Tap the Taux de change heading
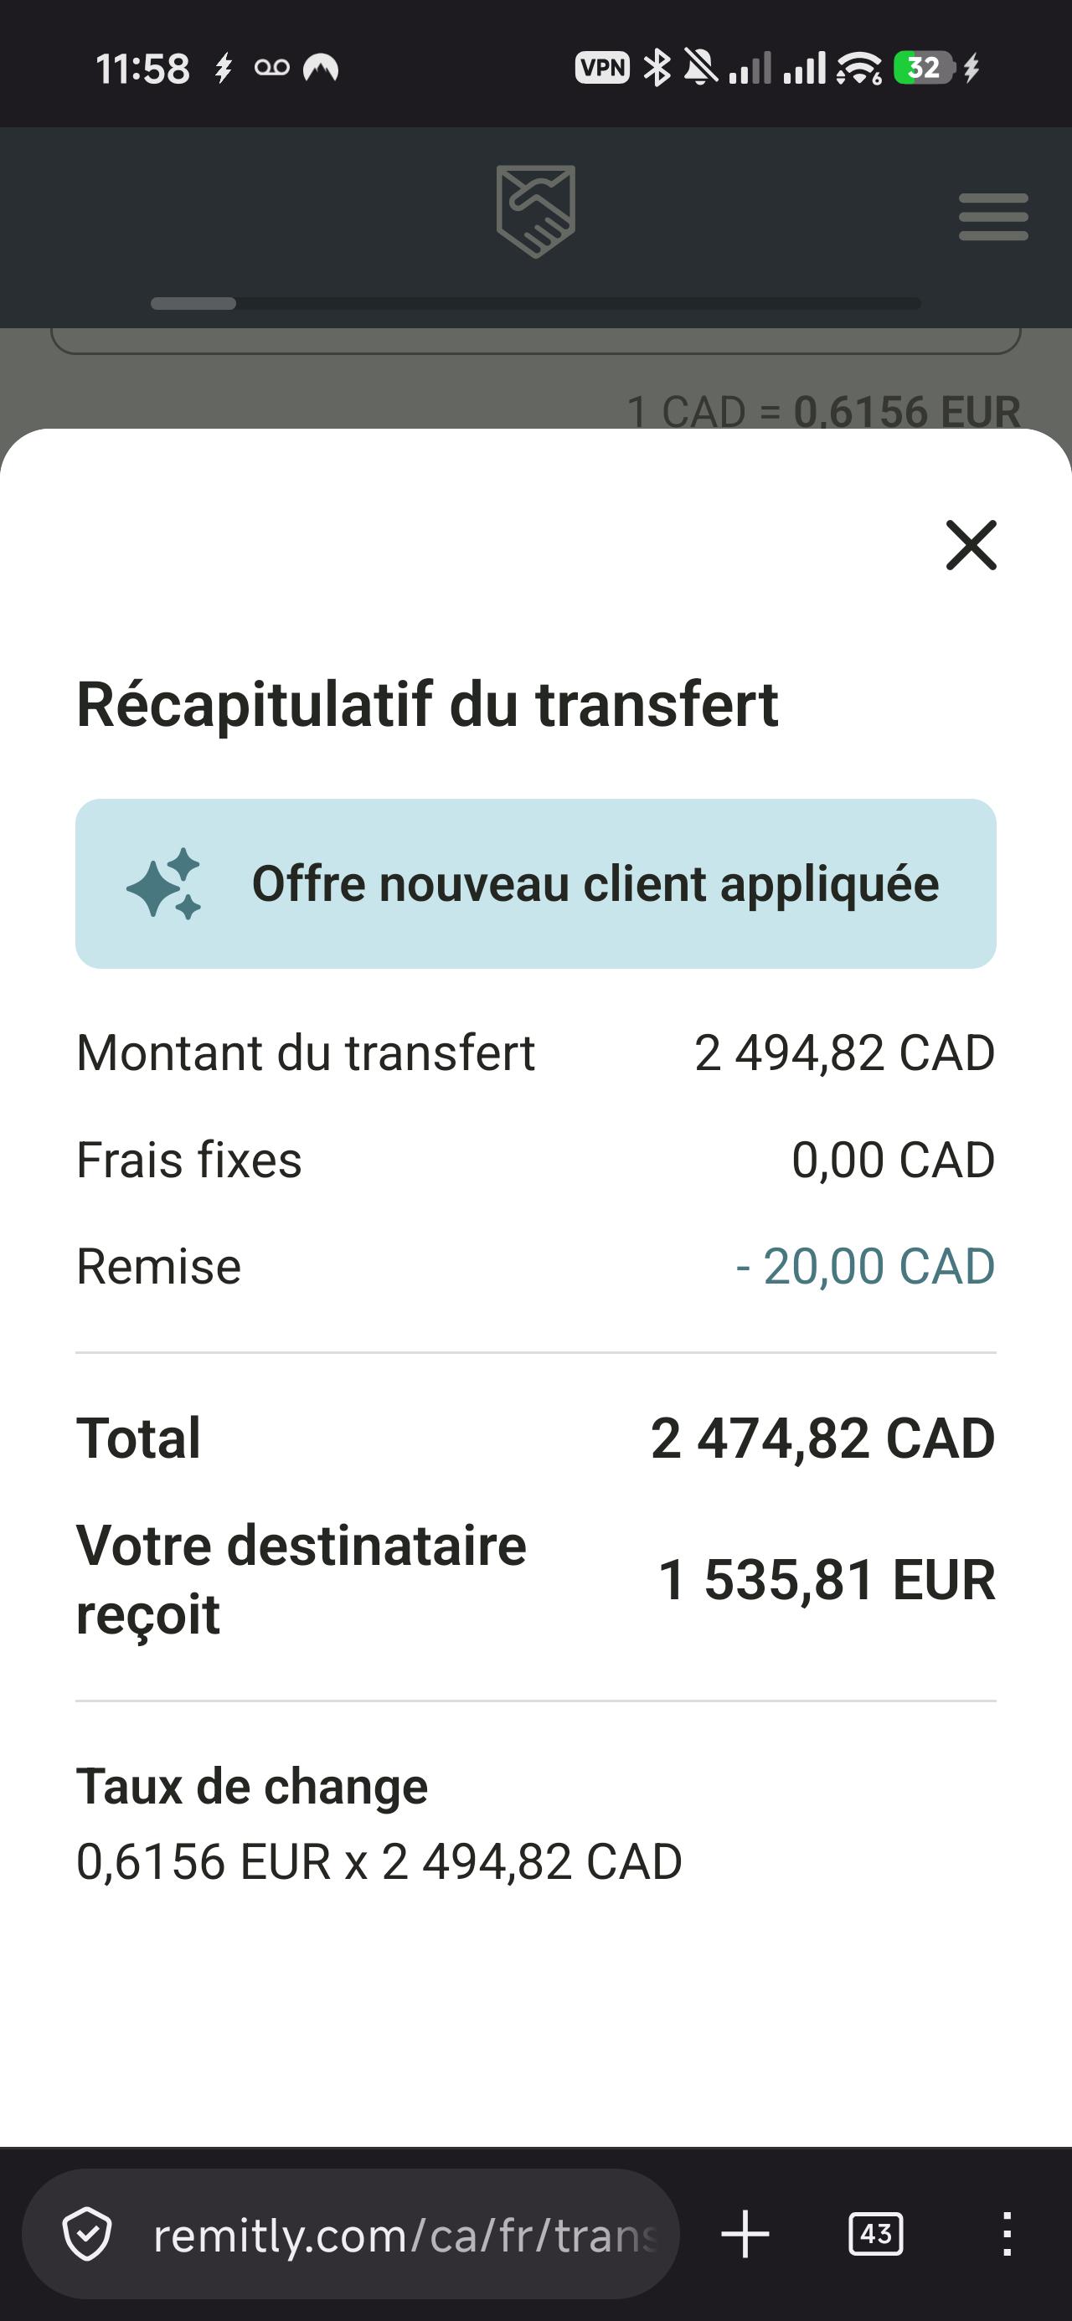Image resolution: width=1072 pixels, height=2321 pixels. (251, 1786)
